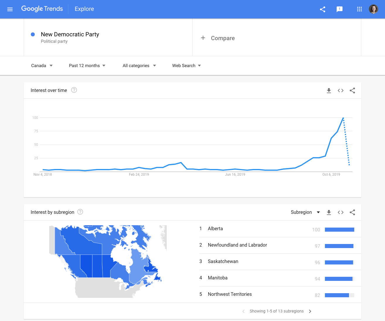Click the share icon in header
This screenshot has width=385, height=321.
click(323, 9)
